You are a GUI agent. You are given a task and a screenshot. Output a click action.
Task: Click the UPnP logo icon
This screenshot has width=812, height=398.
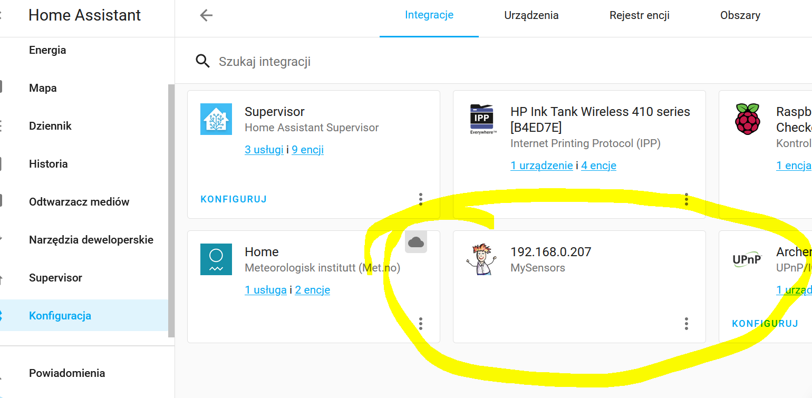coord(747,259)
